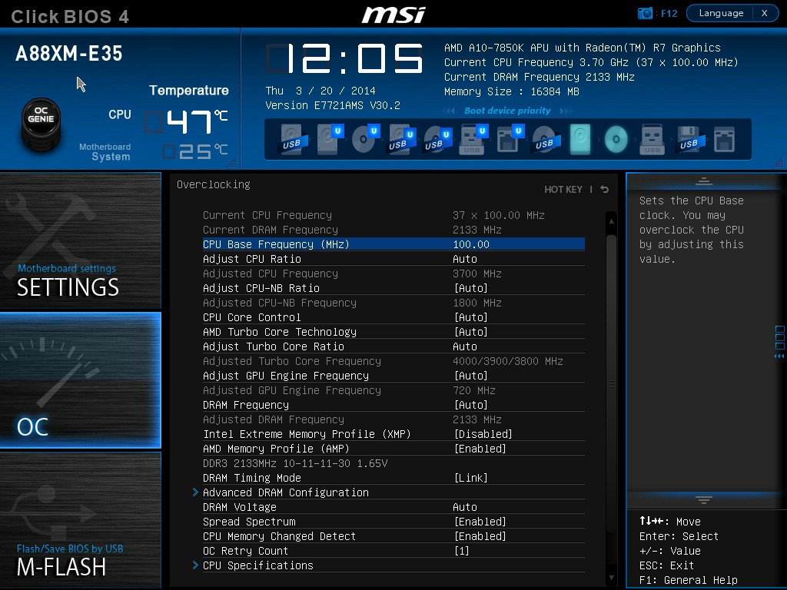Click the Adjusted Turbo Core Frequency value

508,361
